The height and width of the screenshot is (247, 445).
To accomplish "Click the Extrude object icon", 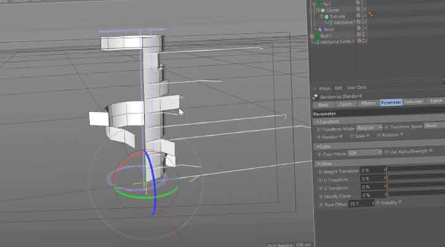I will (x=326, y=16).
